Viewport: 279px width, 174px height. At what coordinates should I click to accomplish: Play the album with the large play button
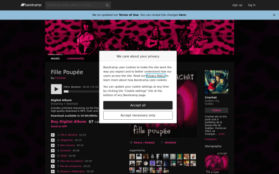[x=56, y=89]
